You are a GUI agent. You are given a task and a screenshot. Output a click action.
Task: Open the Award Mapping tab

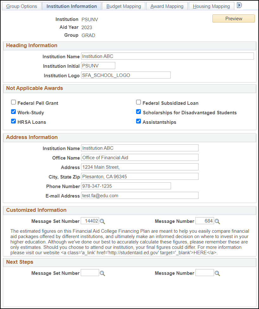click(x=167, y=6)
